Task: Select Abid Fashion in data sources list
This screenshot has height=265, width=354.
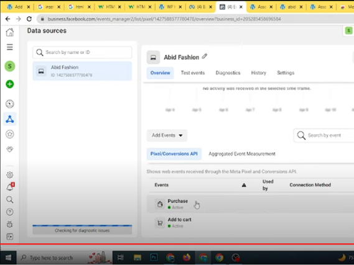Action: (82, 71)
